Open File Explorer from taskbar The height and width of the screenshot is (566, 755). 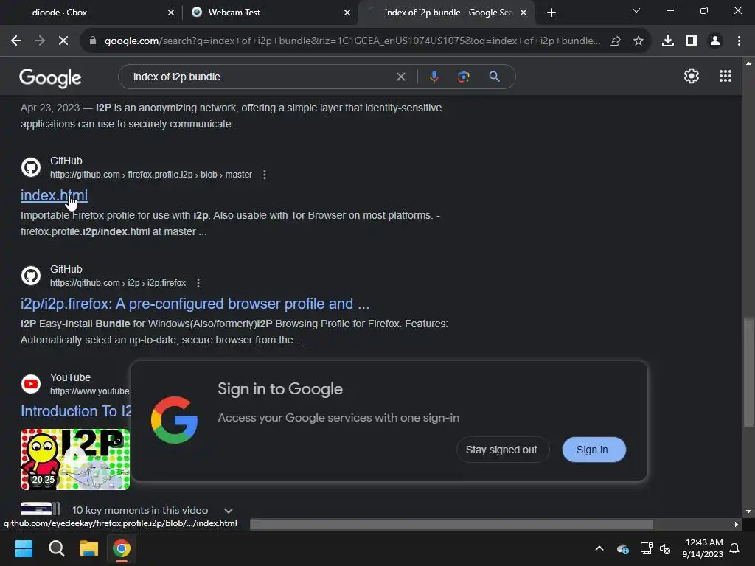[88, 548]
